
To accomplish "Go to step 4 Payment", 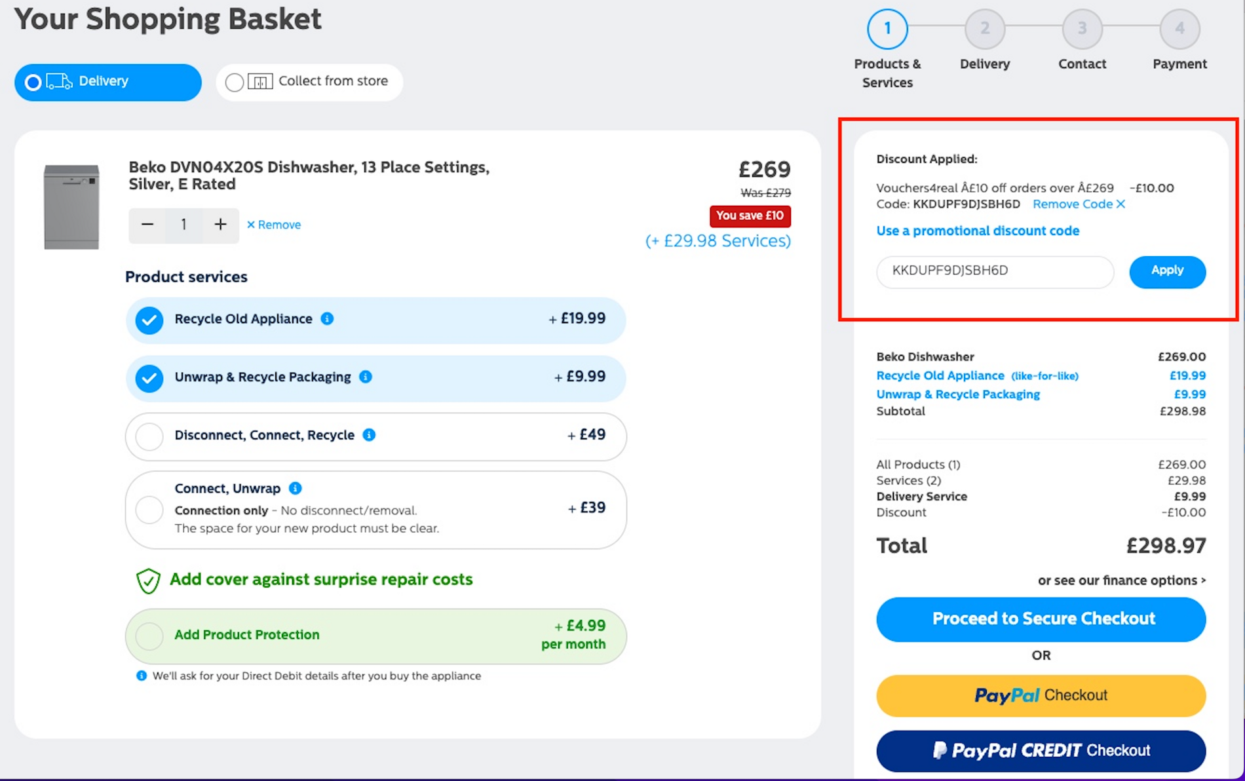I will 1179,29.
